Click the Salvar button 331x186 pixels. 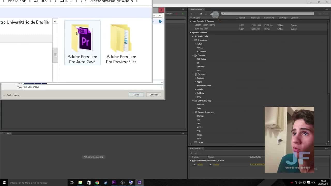136,95
